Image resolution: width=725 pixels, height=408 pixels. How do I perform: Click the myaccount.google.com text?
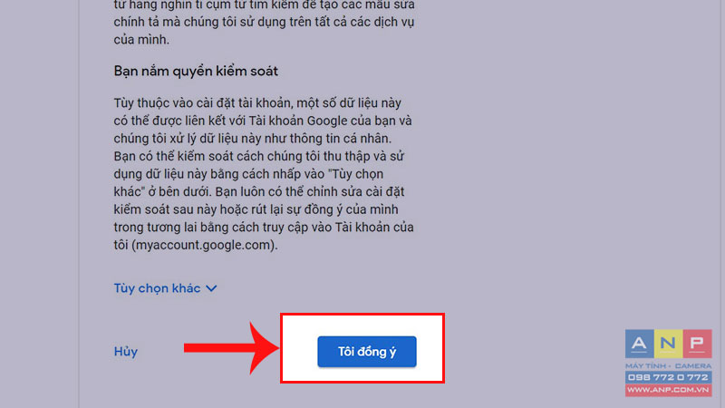[203, 245]
